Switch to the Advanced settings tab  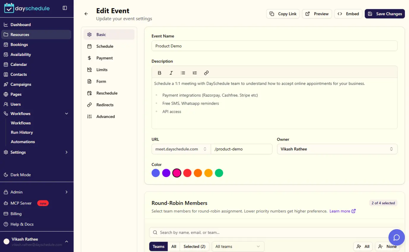click(109, 117)
